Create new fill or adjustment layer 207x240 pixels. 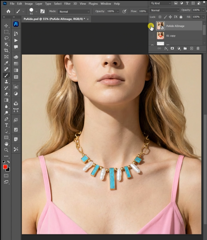[x=179, y=49]
